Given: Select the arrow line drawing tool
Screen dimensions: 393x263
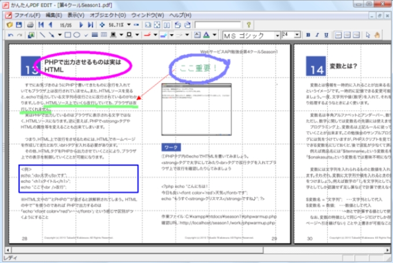Looking at the screenshot, I should (x=51, y=35).
